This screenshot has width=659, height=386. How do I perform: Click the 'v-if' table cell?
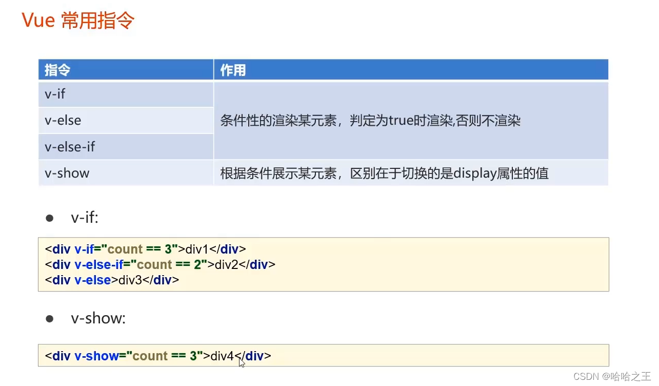(x=126, y=94)
